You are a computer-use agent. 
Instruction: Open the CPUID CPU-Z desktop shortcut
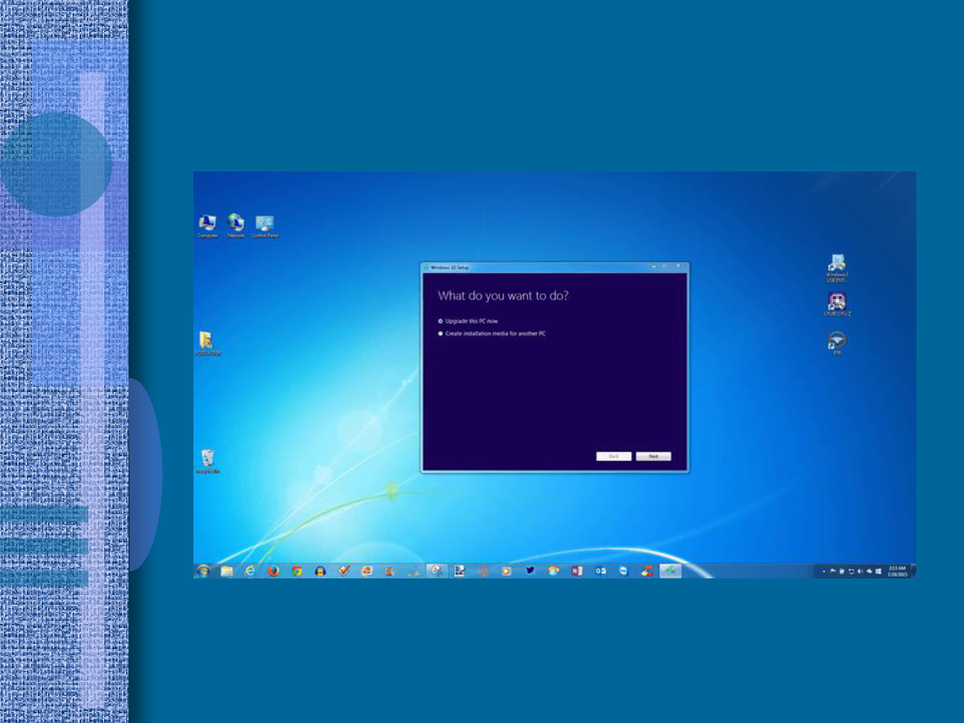click(837, 305)
